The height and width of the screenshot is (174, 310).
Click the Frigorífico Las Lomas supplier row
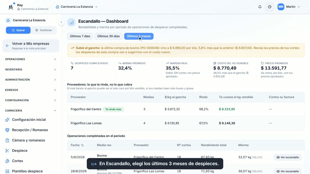(186, 123)
